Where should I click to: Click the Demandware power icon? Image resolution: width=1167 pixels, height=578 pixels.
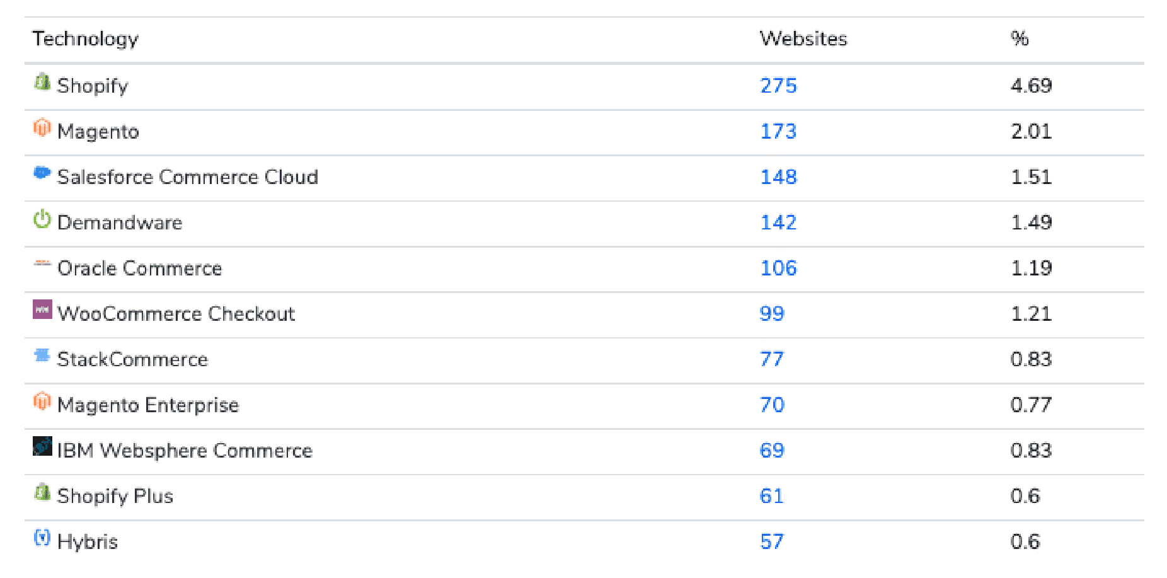(42, 219)
